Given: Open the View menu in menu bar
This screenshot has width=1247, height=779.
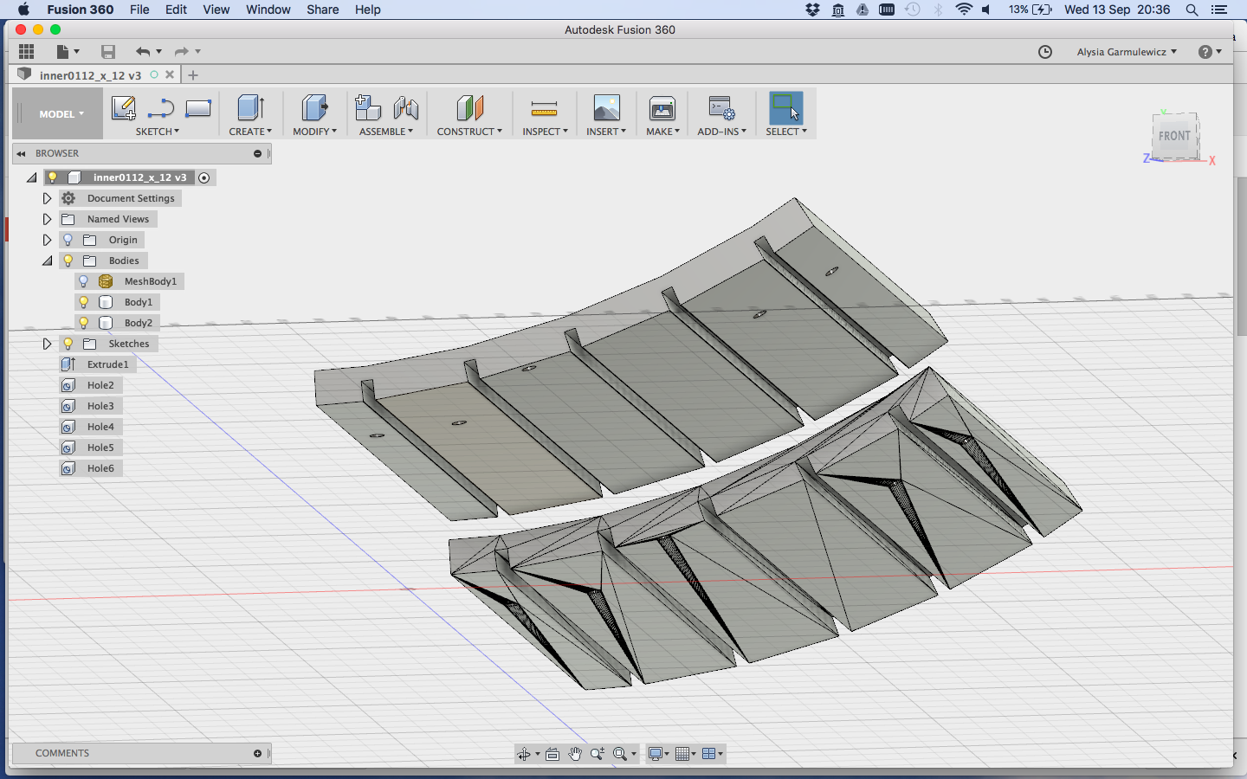Looking at the screenshot, I should pyautogui.click(x=216, y=10).
